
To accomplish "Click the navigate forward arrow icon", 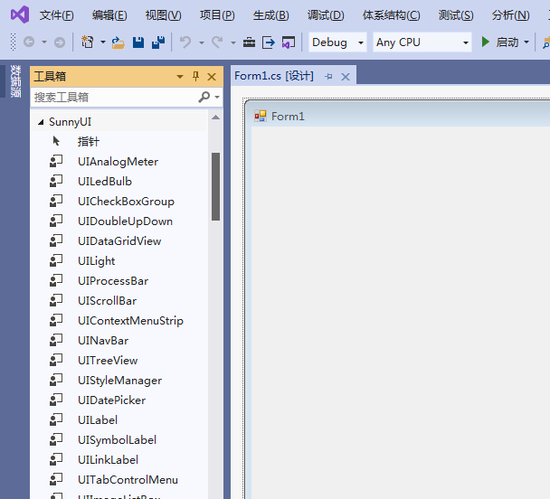I will coord(60,42).
